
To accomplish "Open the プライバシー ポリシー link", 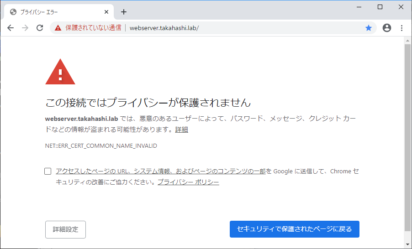I will point(188,182).
